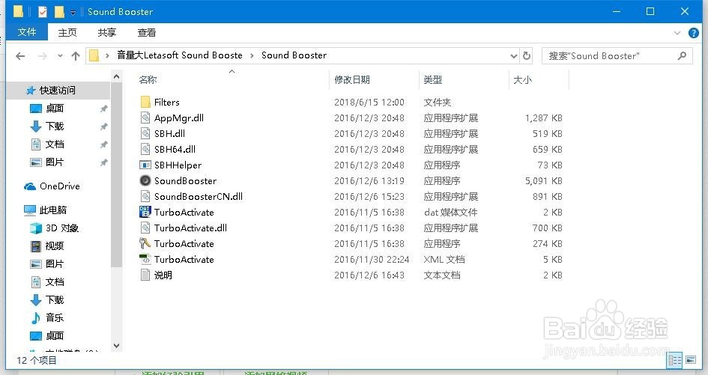
Task: Select the 5,091 KB size cell
Action: coord(544,181)
